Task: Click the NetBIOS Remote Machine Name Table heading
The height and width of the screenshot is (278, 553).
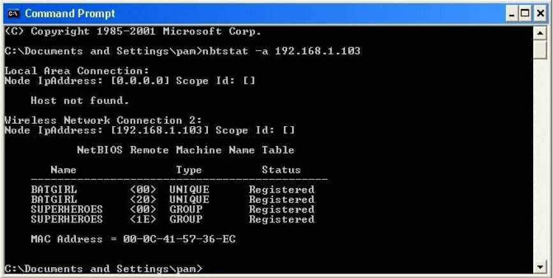Action: 186,150
